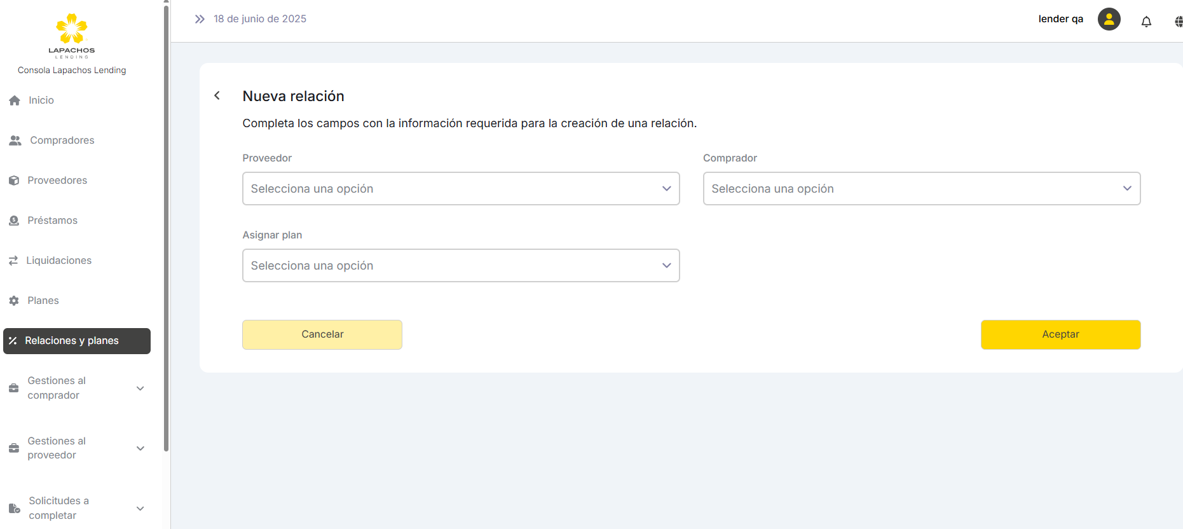Click the Liquidaciones swap arrows icon
The image size is (1183, 529).
(x=13, y=261)
